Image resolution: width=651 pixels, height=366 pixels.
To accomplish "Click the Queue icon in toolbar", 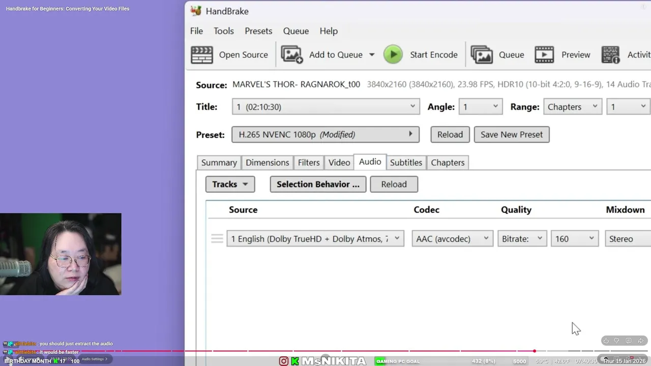I will [482, 55].
